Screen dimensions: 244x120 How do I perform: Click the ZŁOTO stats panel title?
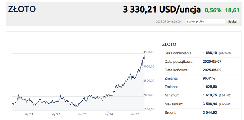pyautogui.click(x=169, y=45)
